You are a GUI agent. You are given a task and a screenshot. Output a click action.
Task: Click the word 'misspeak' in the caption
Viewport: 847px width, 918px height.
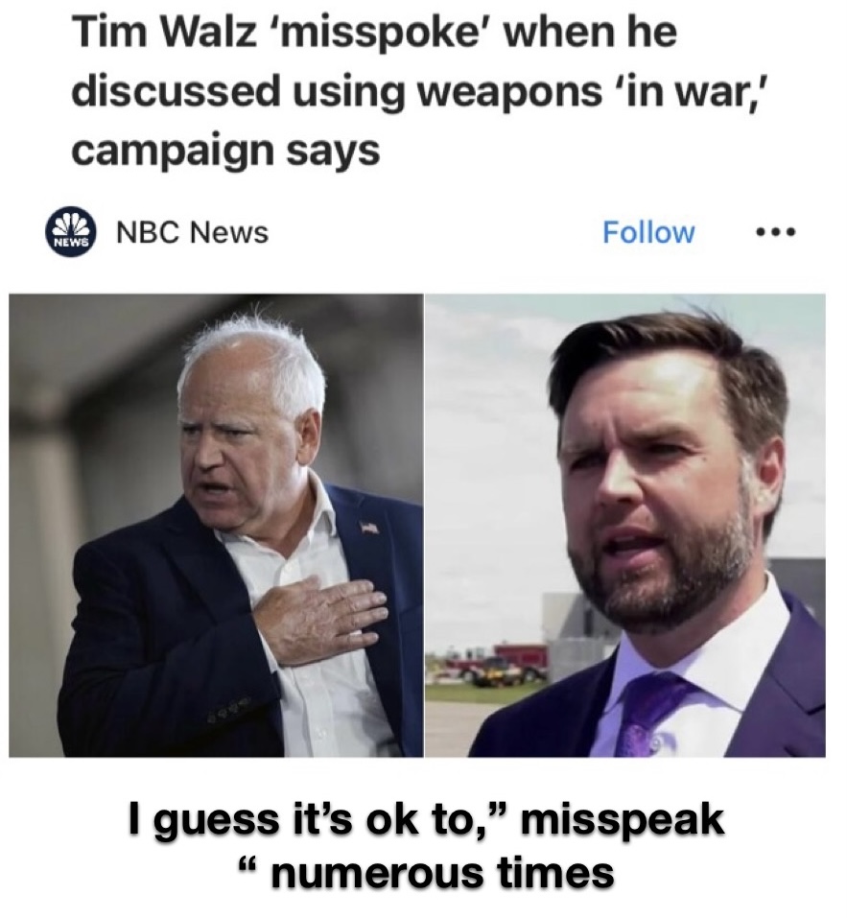coord(622,821)
